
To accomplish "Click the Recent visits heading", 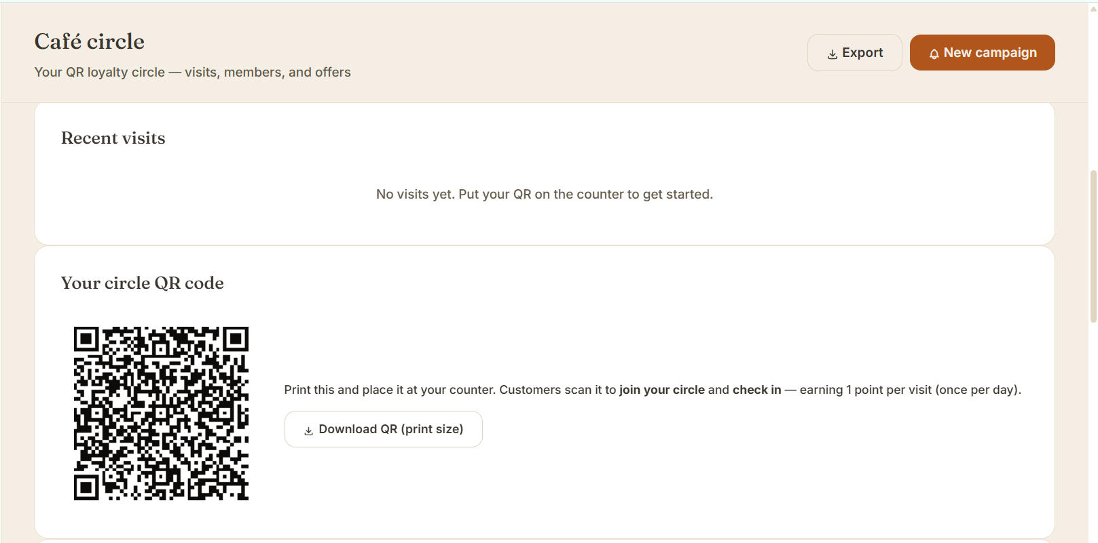I will click(x=113, y=138).
